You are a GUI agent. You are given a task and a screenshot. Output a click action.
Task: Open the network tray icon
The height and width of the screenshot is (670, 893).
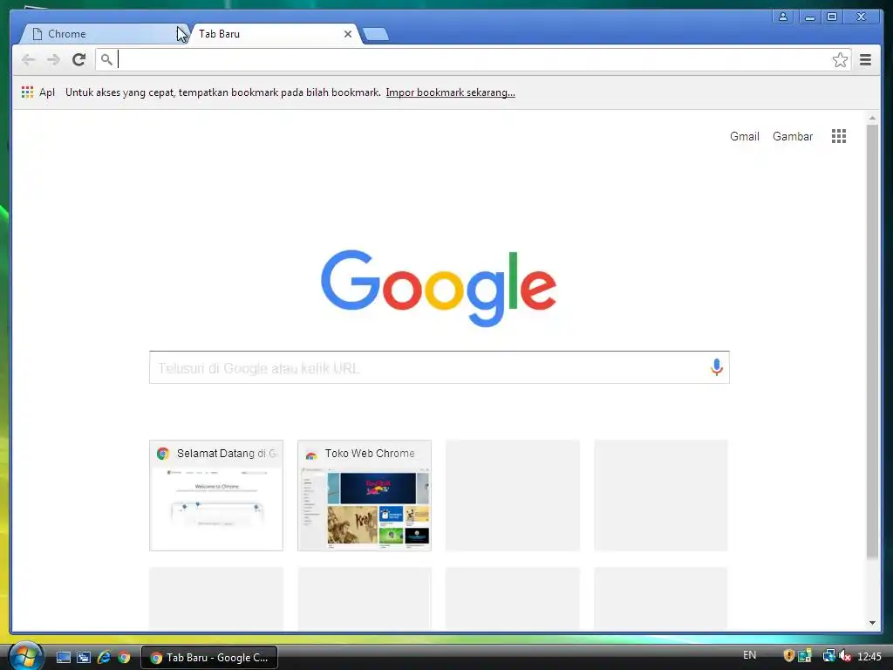(828, 656)
